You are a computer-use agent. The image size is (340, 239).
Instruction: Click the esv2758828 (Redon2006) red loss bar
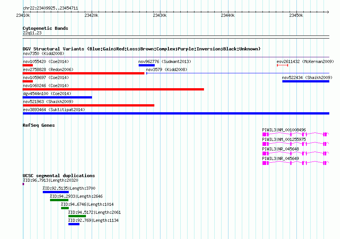84,73
